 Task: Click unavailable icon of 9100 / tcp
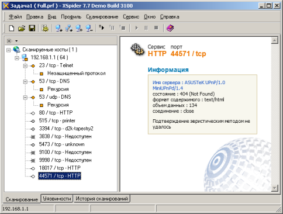point(33,153)
